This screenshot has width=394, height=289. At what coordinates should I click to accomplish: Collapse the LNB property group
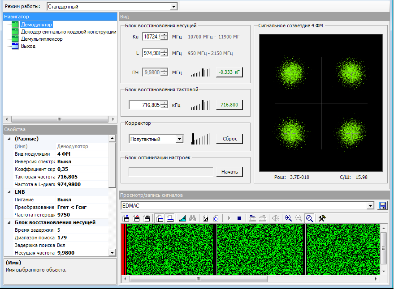coord(8,191)
